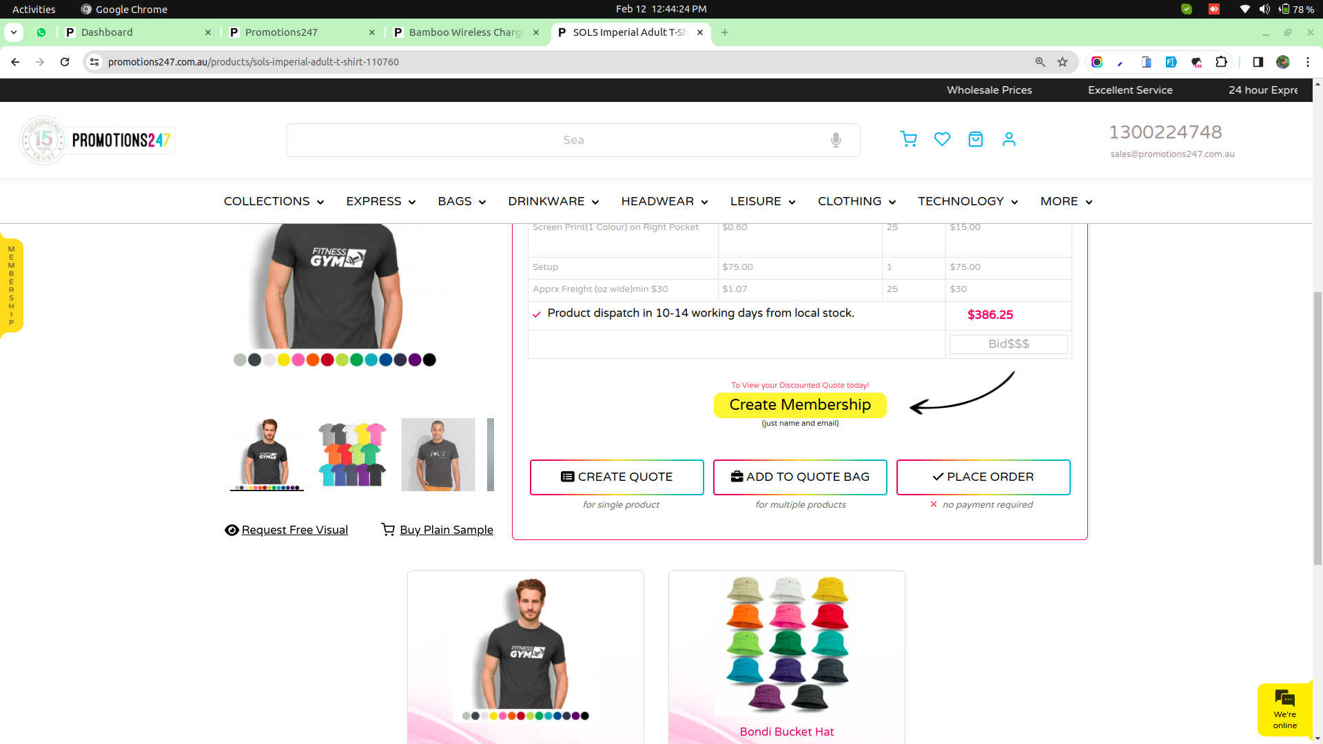Open the quote bag icon

click(x=975, y=139)
